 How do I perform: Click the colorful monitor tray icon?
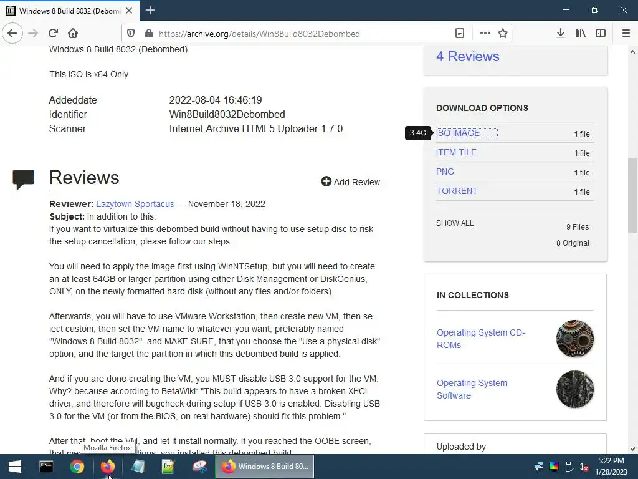(x=554, y=467)
